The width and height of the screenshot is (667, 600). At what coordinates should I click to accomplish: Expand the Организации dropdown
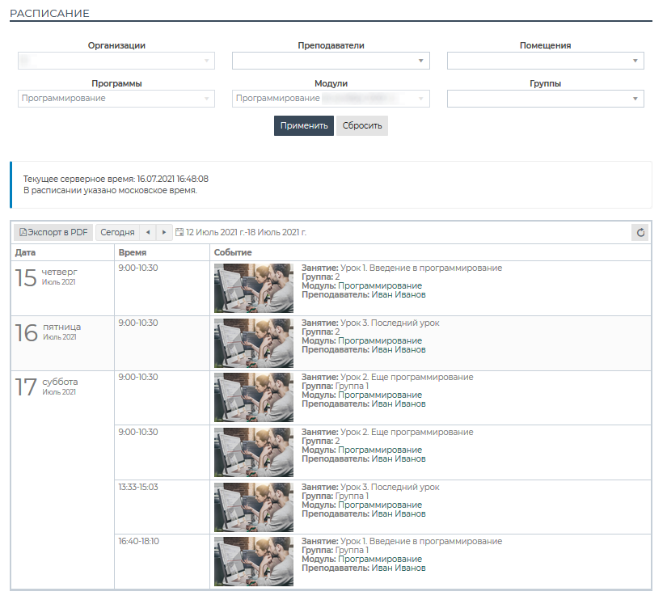tap(116, 61)
